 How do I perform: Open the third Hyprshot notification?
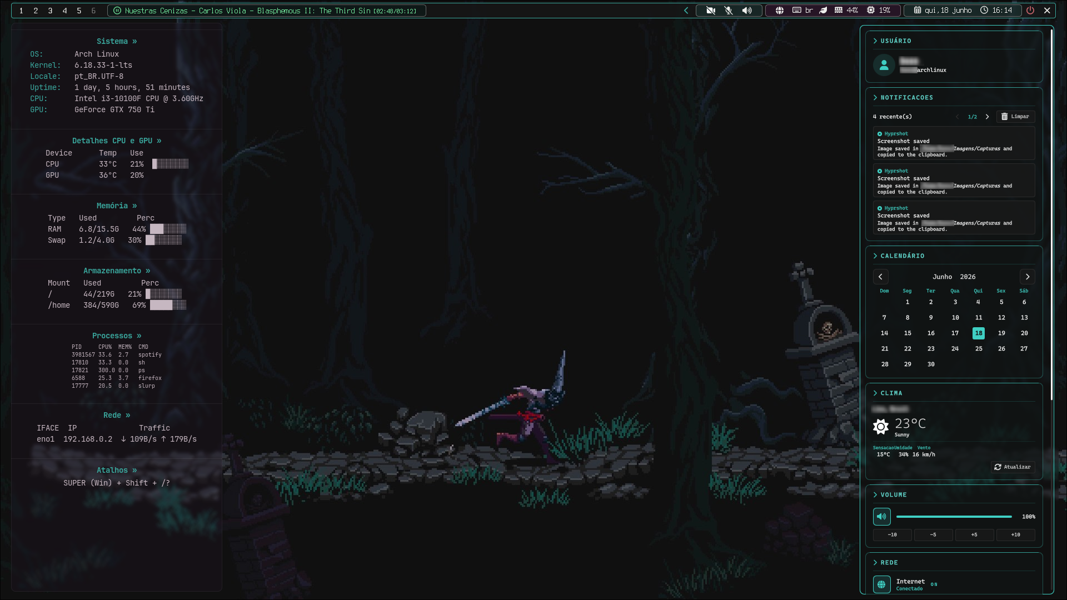pyautogui.click(x=954, y=218)
